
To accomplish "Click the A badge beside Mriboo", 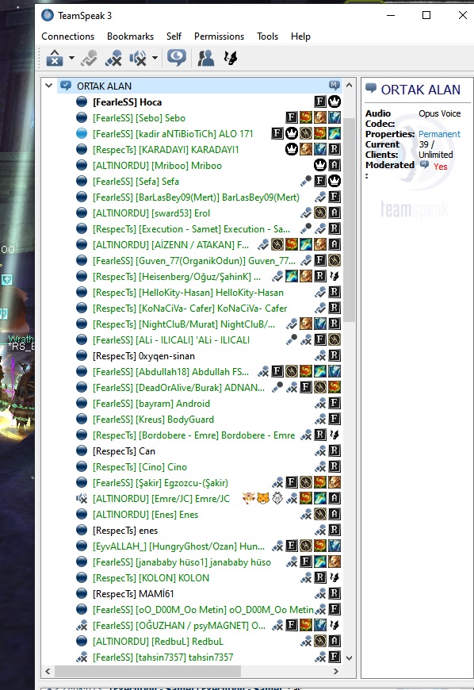I will coord(334,165).
